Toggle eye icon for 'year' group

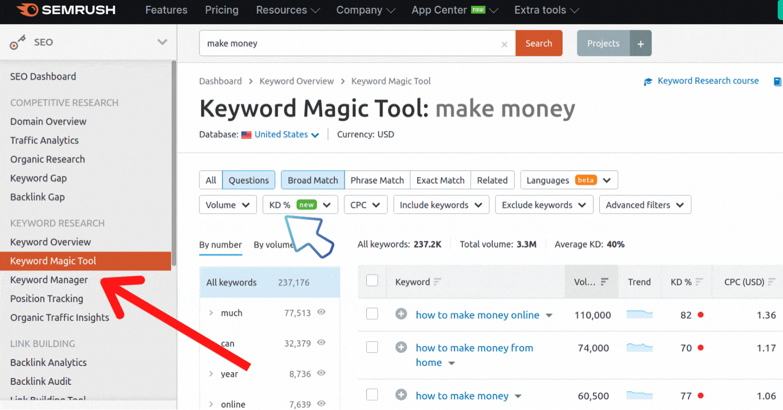click(x=321, y=373)
